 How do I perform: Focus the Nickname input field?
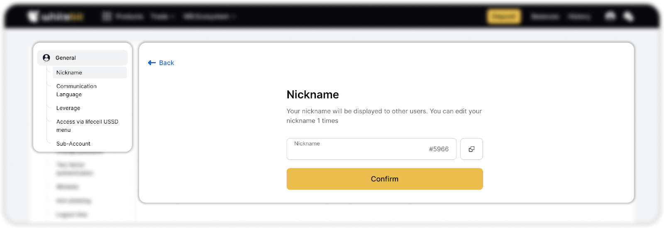pos(357,150)
